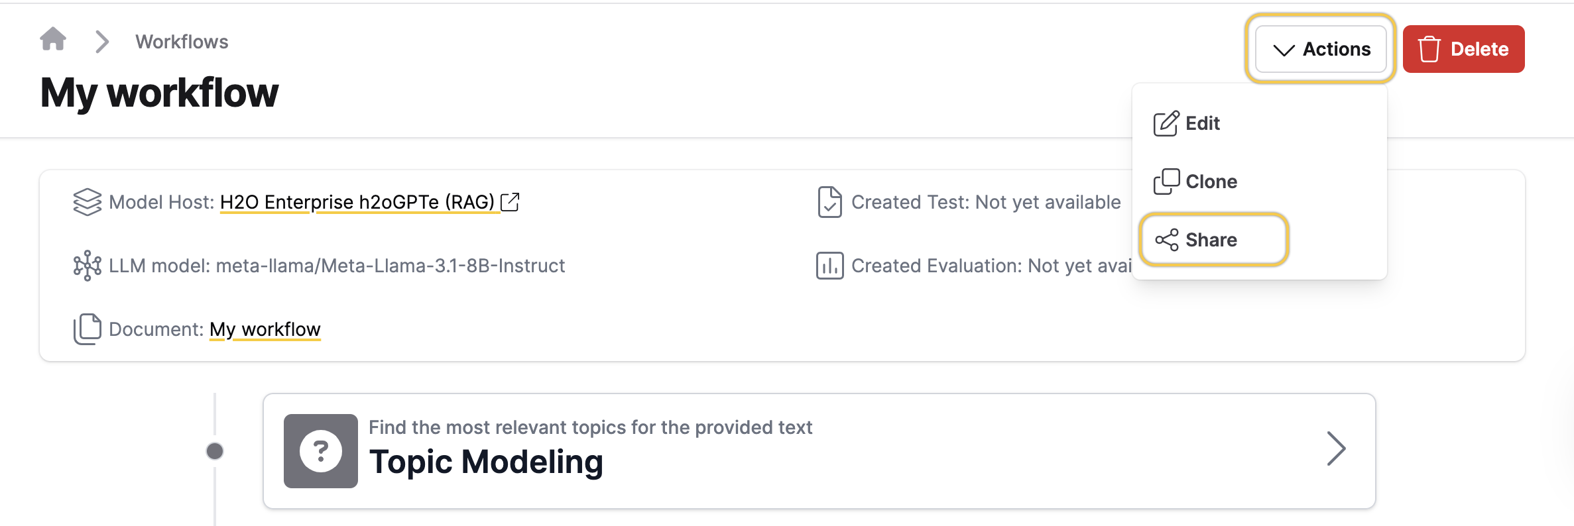Click the pencil icon next to Edit
The width and height of the screenshot is (1574, 526).
click(x=1167, y=123)
